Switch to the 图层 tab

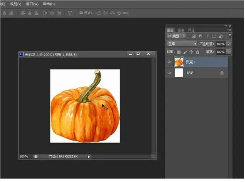[170, 30]
